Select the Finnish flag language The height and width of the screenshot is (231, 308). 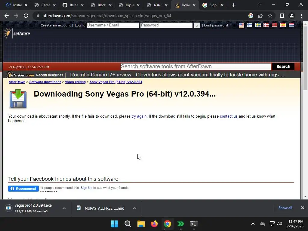(x=249, y=25)
